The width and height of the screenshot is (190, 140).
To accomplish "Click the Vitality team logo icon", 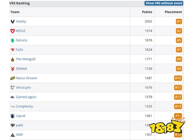I will tap(13, 22).
